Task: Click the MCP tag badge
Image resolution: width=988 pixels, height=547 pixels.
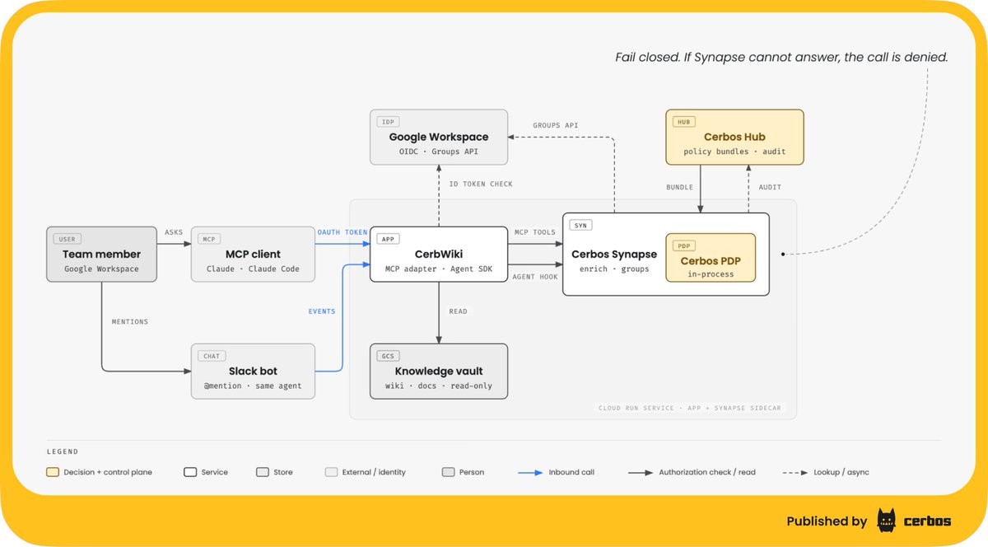Action: click(x=209, y=239)
